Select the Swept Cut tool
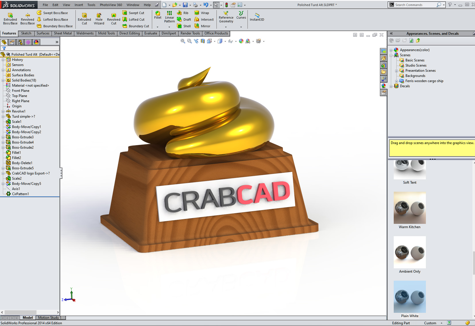 (133, 13)
